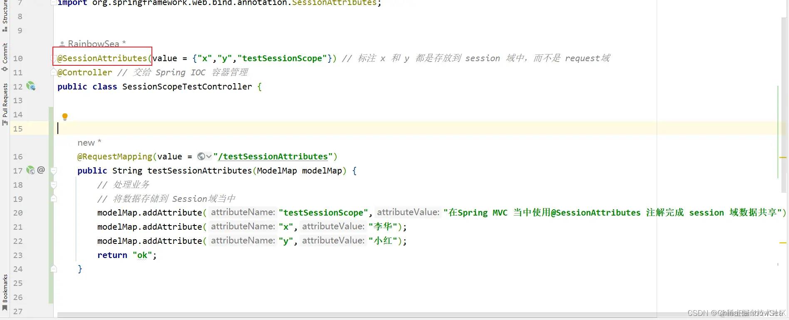This screenshot has height=320, width=789.
Task: Click the "李华" attribute value string
Action: click(383, 227)
